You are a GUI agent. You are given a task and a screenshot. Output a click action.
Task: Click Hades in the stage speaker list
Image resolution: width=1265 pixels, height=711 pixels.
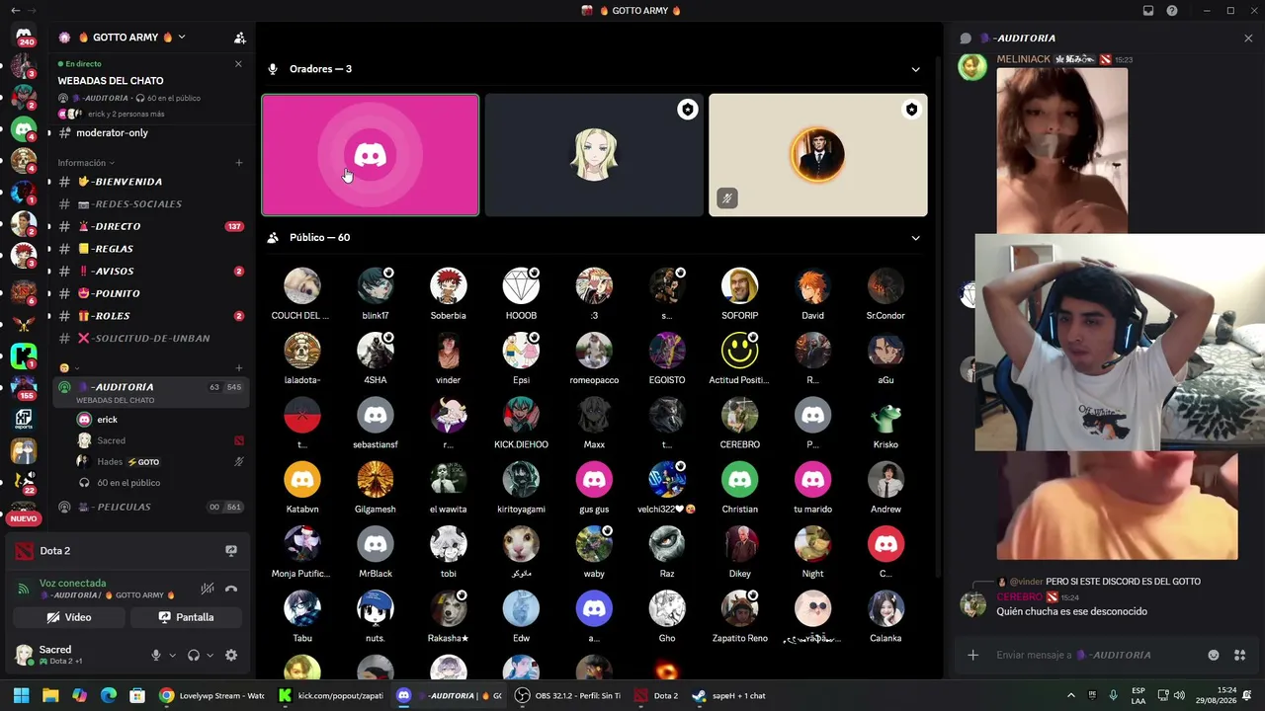110,461
